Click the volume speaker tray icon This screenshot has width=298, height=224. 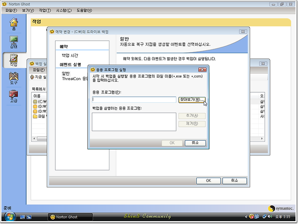click(269, 216)
